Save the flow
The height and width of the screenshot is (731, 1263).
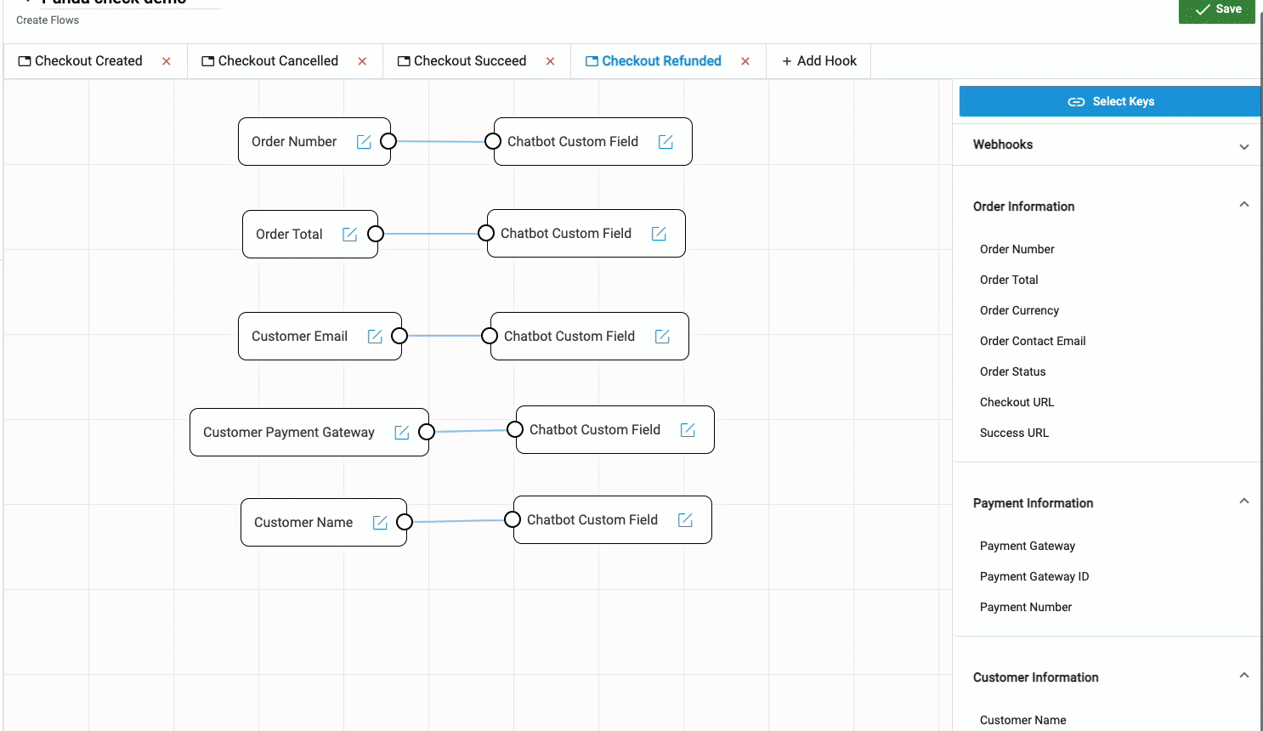pyautogui.click(x=1217, y=10)
